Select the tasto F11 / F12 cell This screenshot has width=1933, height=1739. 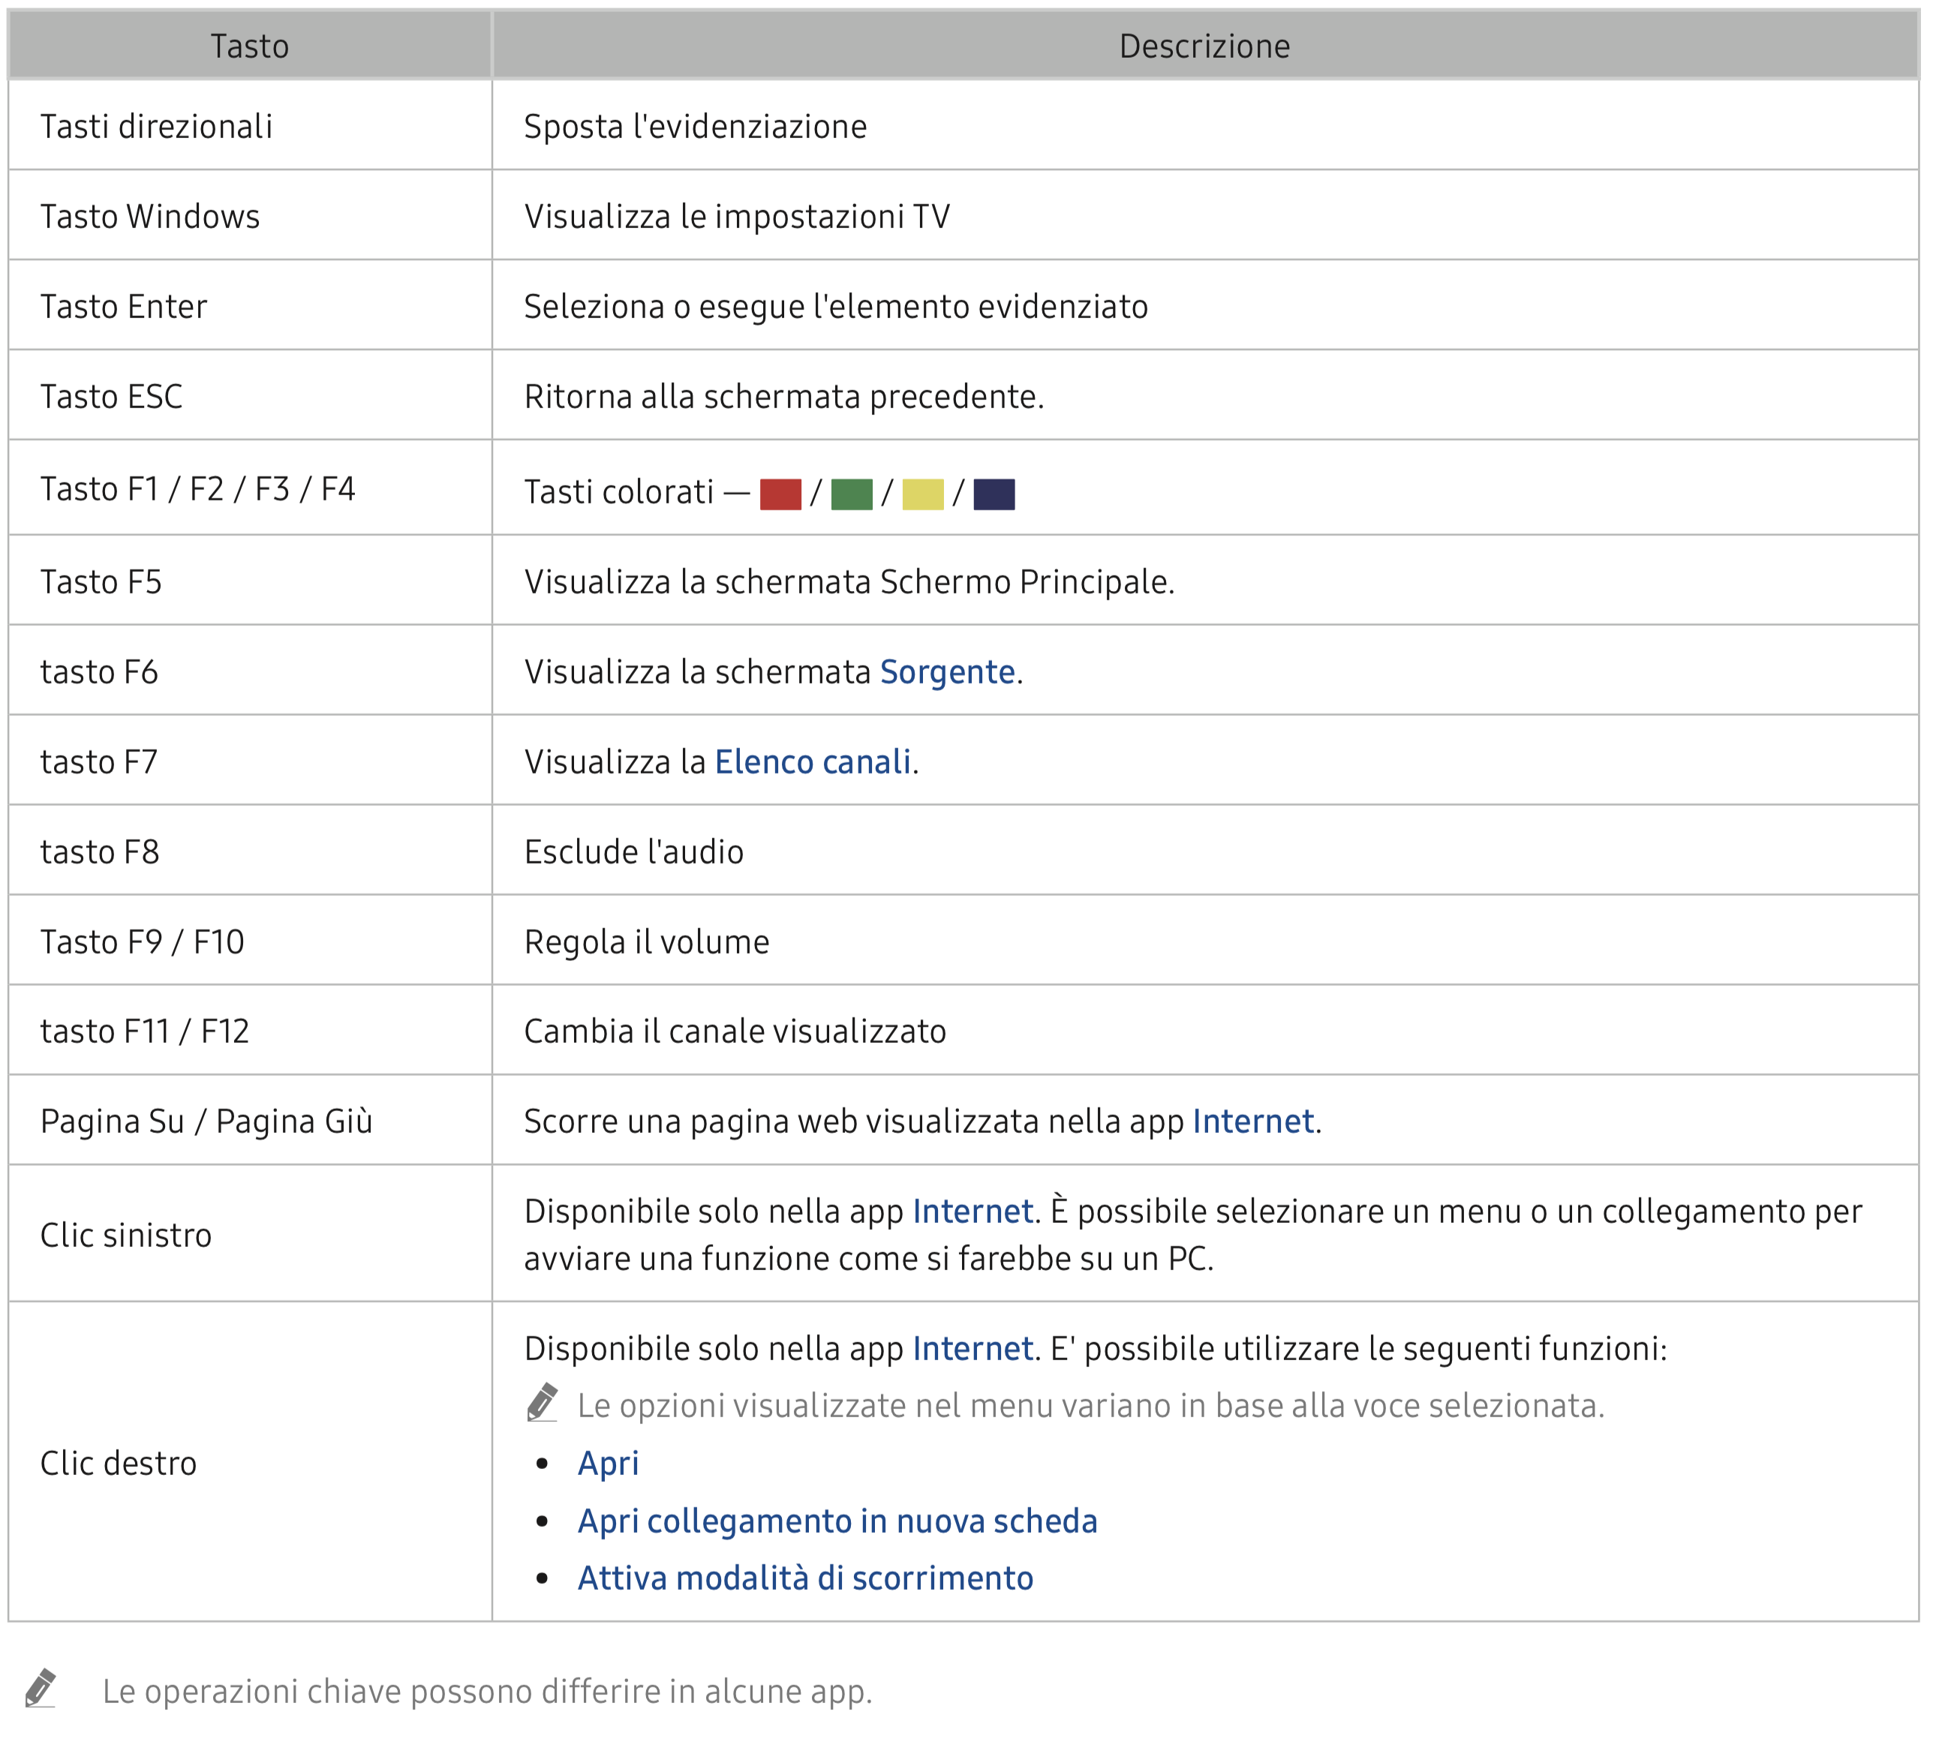249,1030
